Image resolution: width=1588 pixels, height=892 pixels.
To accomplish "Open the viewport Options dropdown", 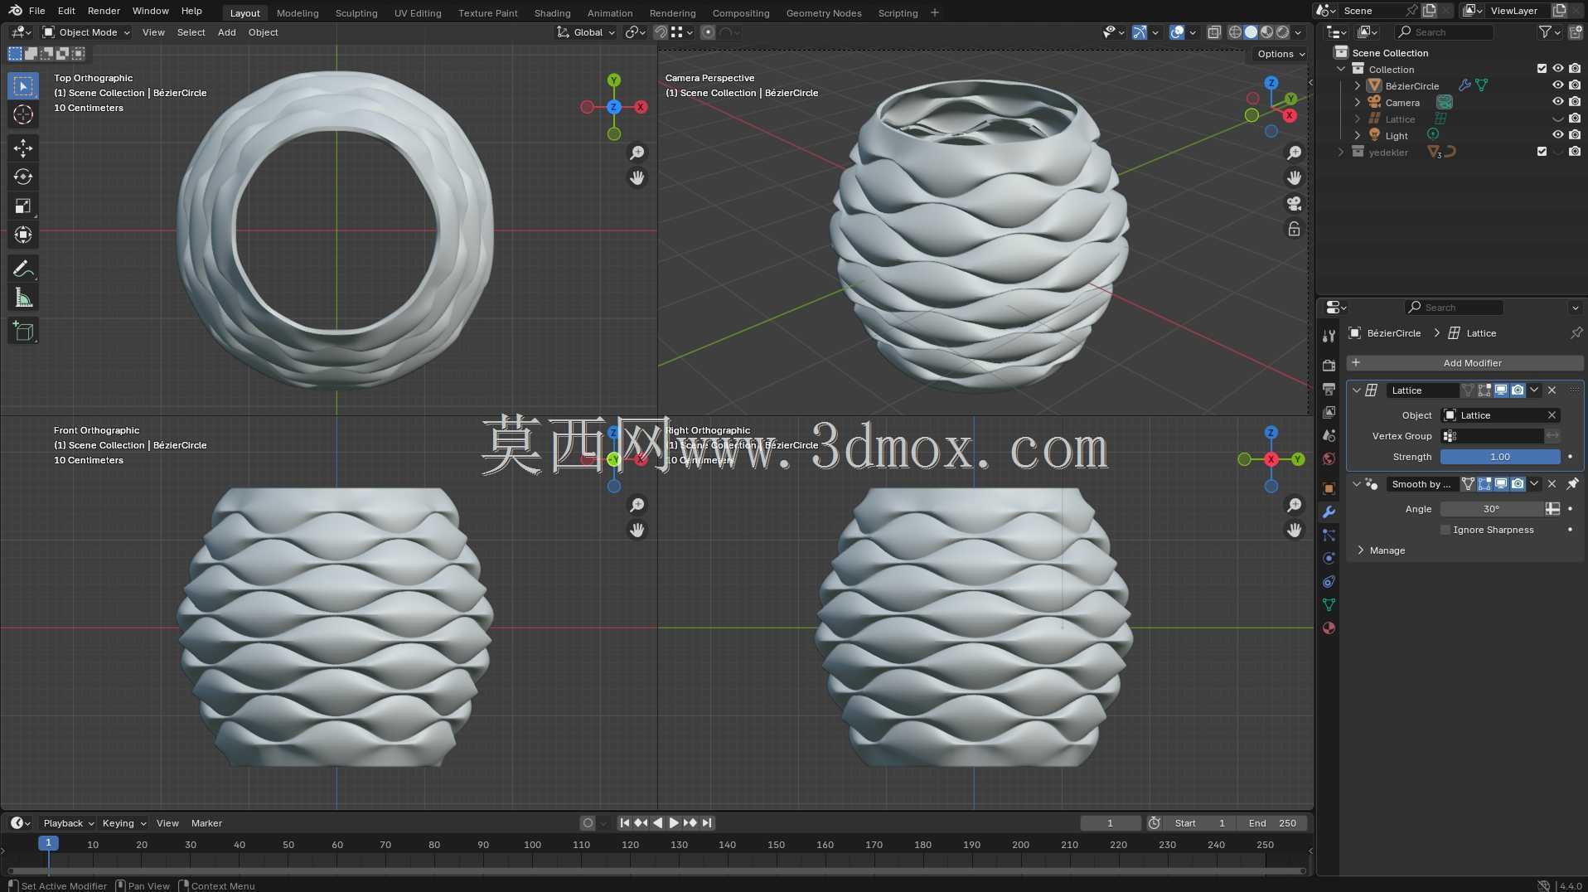I will click(x=1281, y=54).
